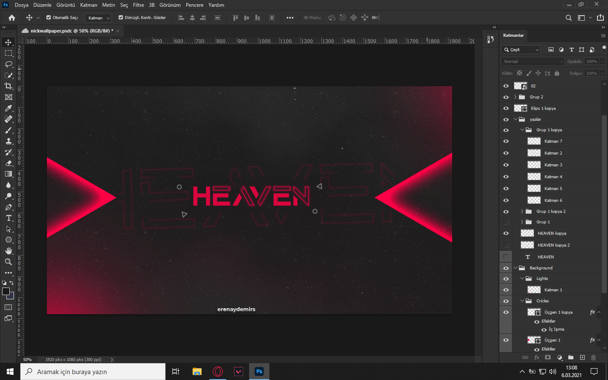Toggle Otomatik Seç checkbox
Image resolution: width=608 pixels, height=380 pixels.
coord(49,17)
